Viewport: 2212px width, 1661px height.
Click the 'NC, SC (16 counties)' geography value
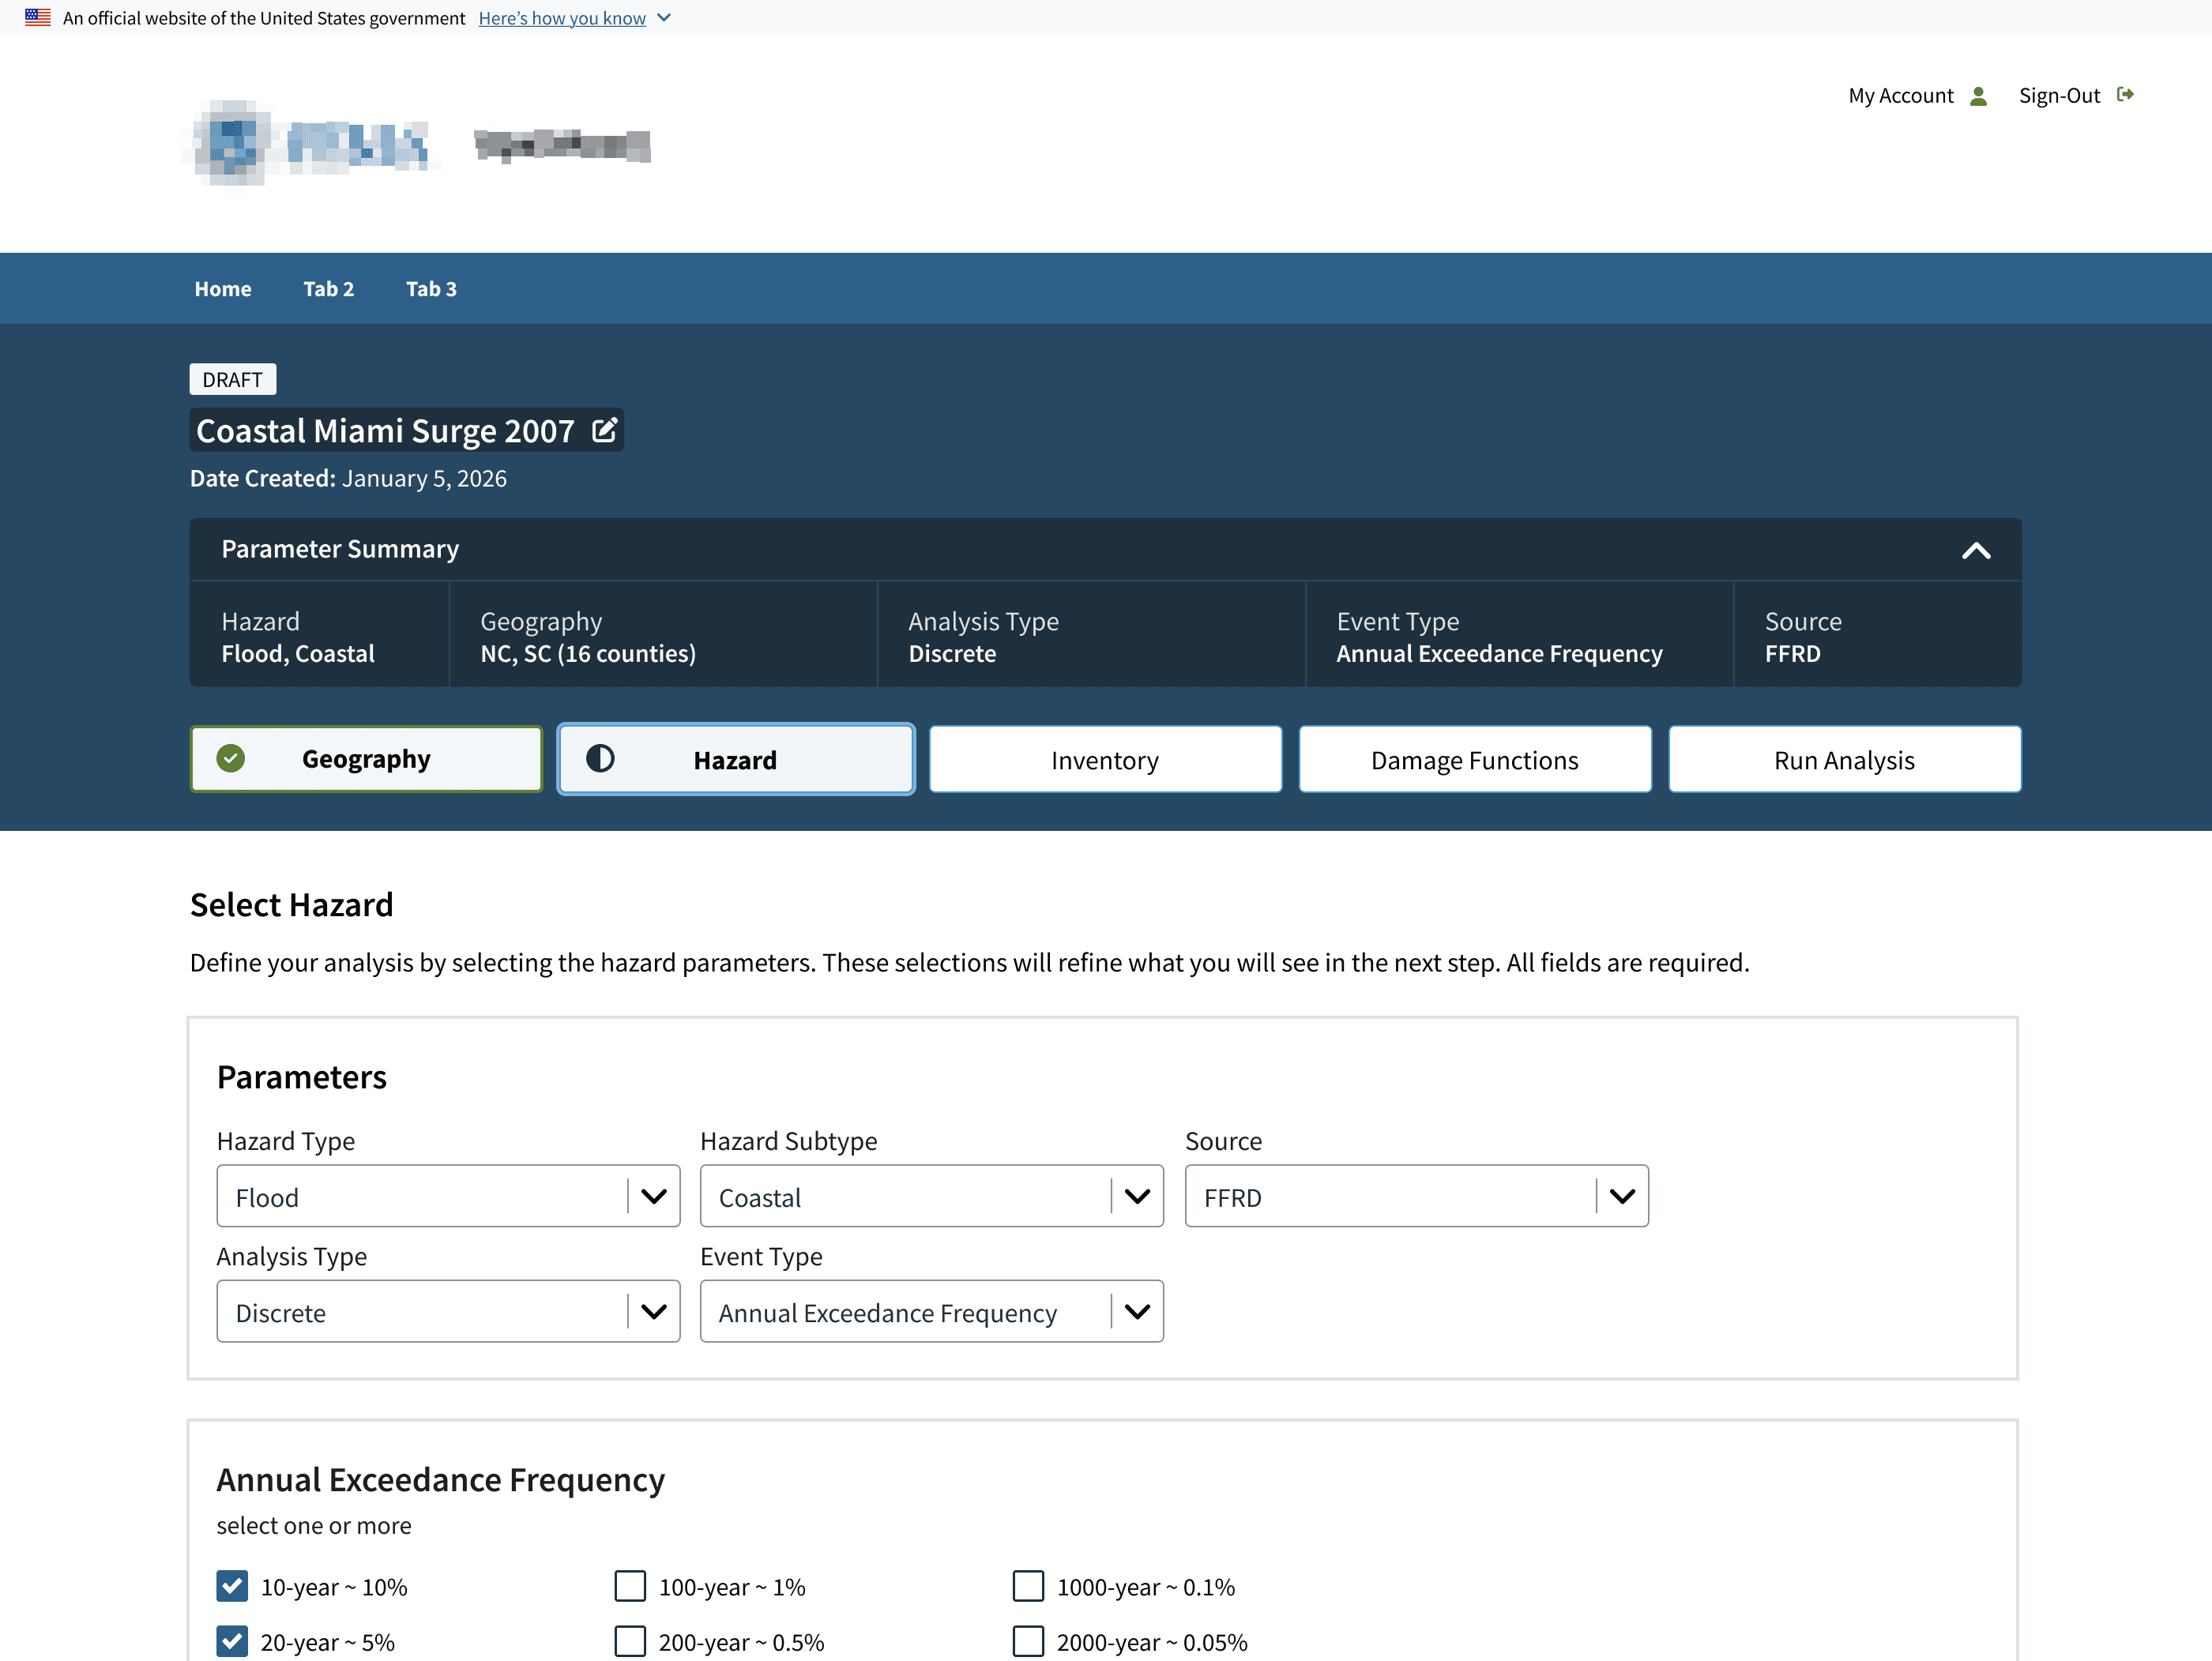[x=588, y=654]
